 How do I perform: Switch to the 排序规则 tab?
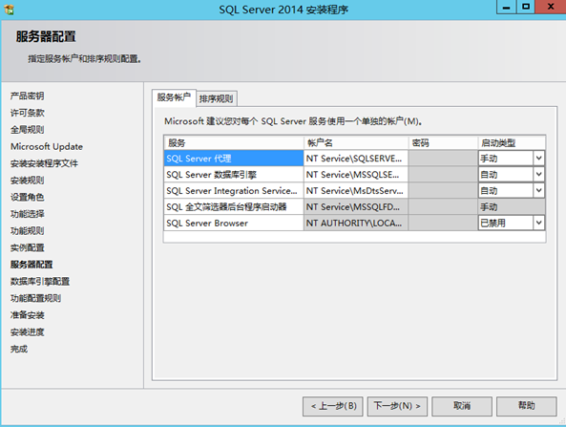(217, 98)
